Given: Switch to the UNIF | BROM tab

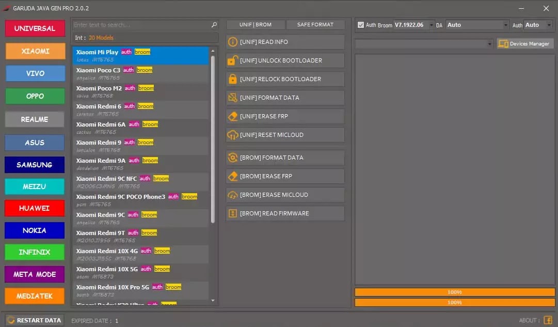Looking at the screenshot, I should (x=256, y=25).
